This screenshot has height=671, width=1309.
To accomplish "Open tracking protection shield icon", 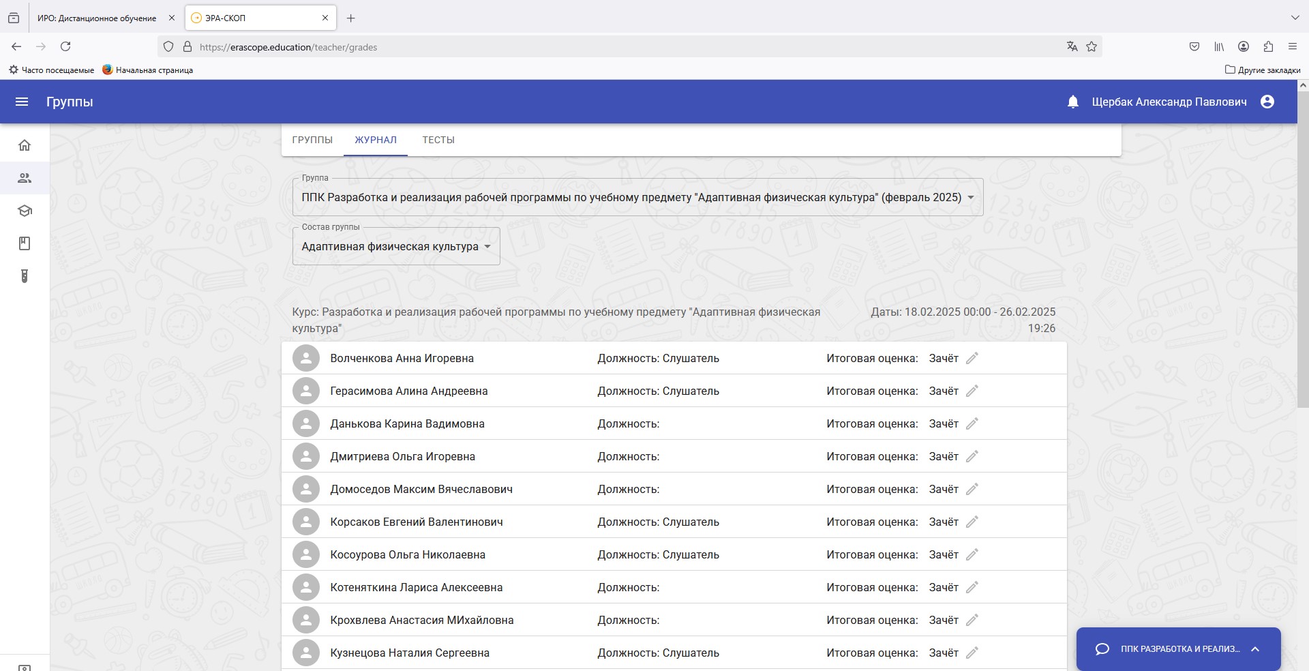I will tap(168, 46).
